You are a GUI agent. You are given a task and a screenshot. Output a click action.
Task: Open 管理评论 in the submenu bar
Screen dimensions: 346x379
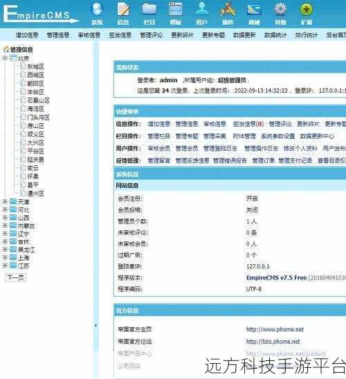click(x=151, y=35)
